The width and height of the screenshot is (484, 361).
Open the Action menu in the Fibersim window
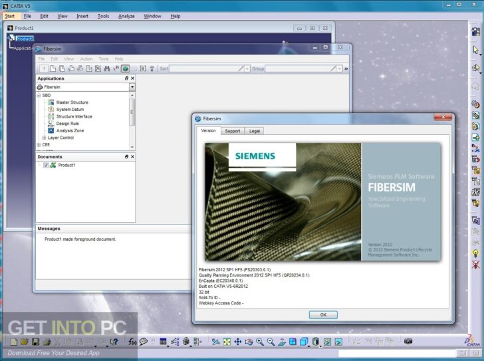[86, 59]
